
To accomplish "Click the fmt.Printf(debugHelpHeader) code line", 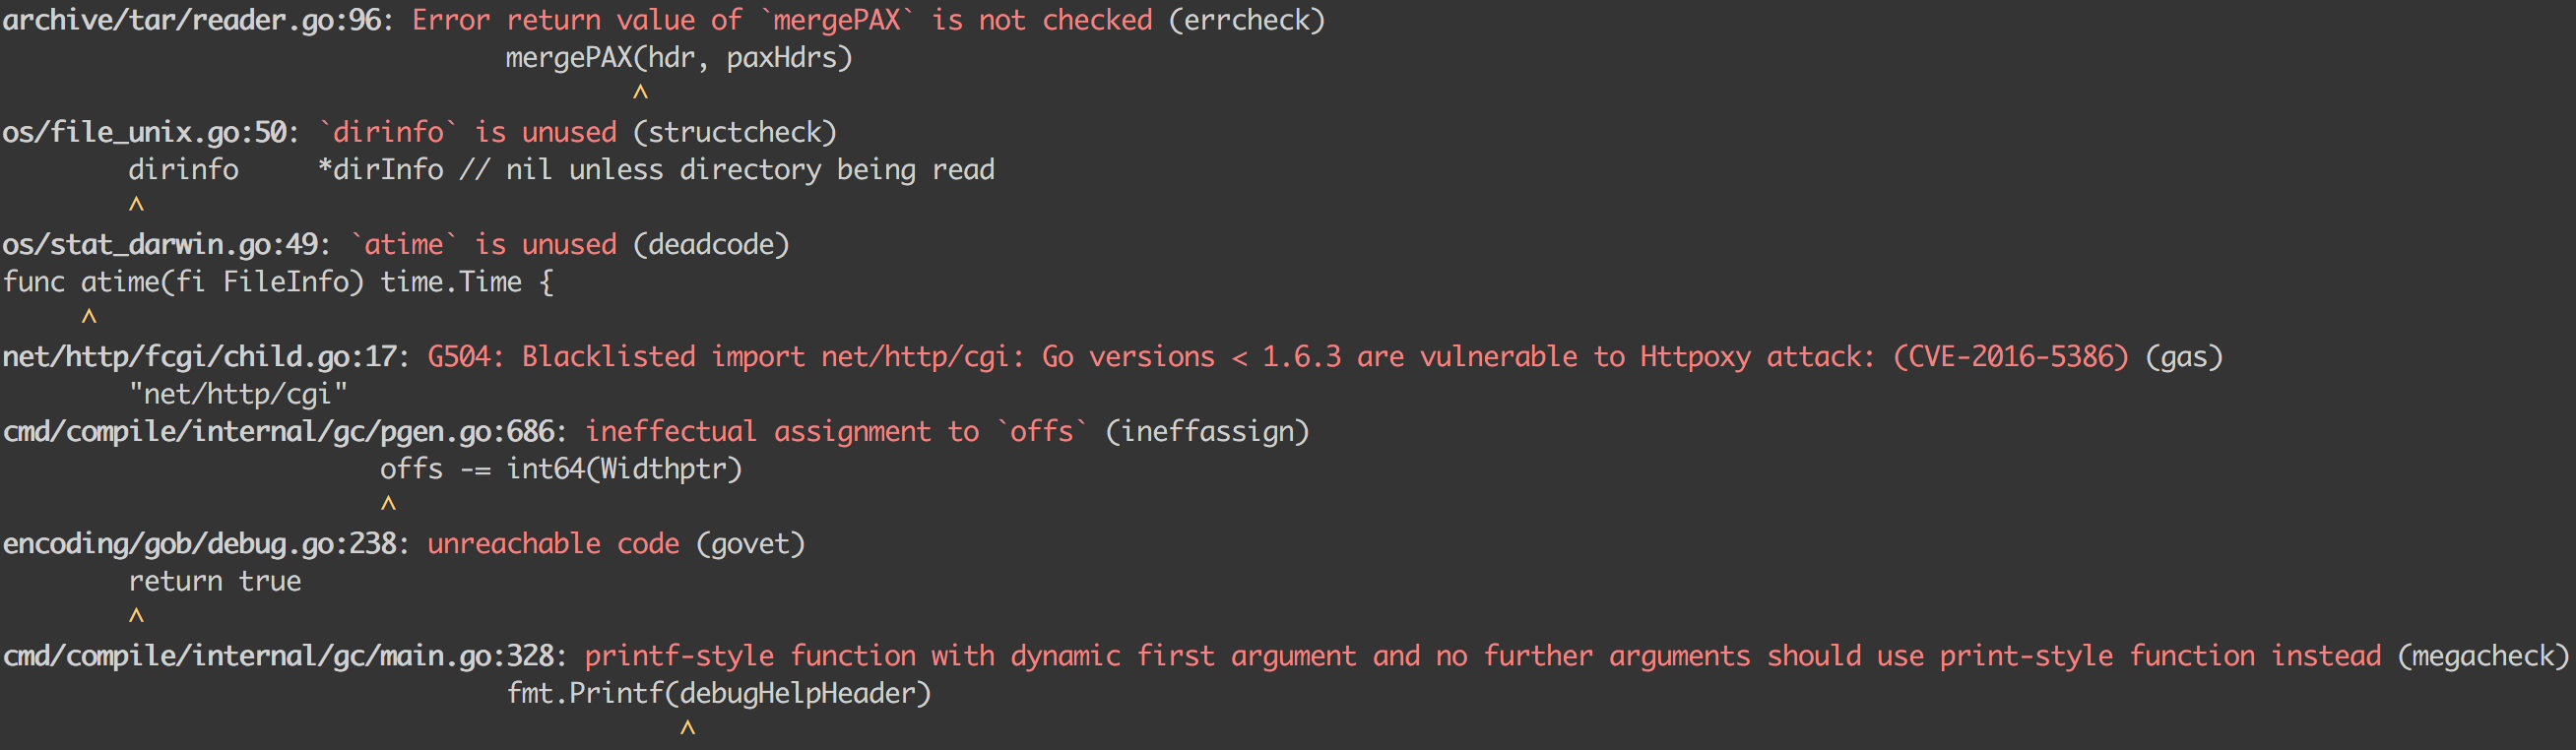I will pyautogui.click(x=718, y=693).
